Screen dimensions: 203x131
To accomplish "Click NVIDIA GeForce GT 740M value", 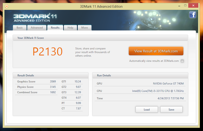I will (x=168, y=84).
